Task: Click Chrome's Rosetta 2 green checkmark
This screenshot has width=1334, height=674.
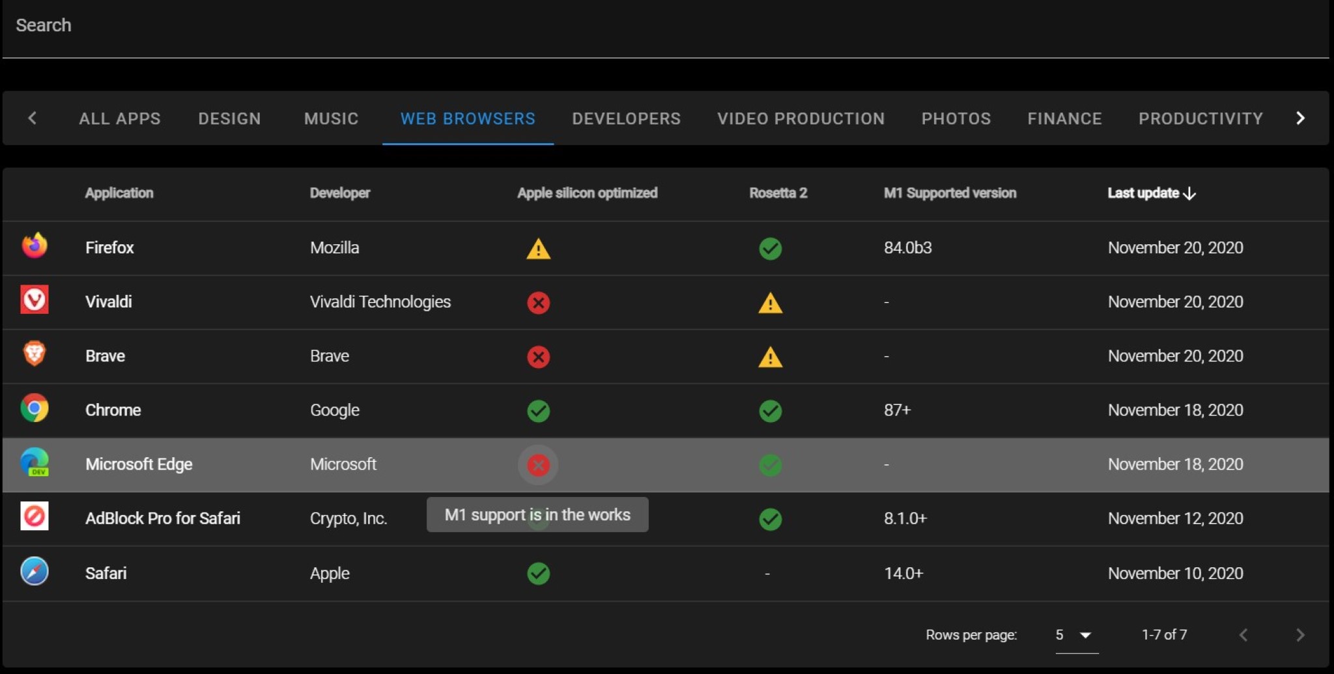Action: pyautogui.click(x=770, y=411)
